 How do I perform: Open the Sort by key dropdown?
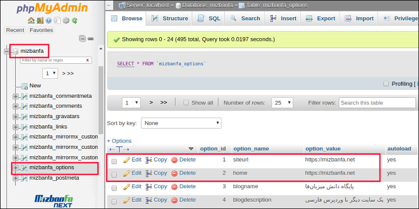pos(181,123)
